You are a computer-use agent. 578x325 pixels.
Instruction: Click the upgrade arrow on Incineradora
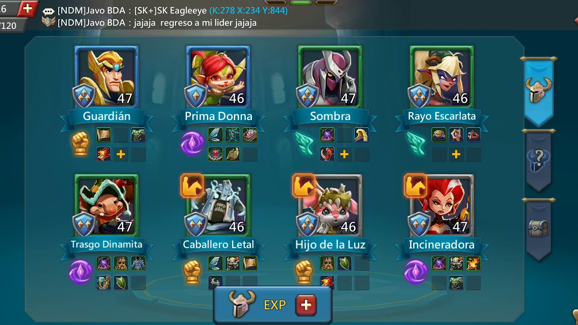pos(415,186)
